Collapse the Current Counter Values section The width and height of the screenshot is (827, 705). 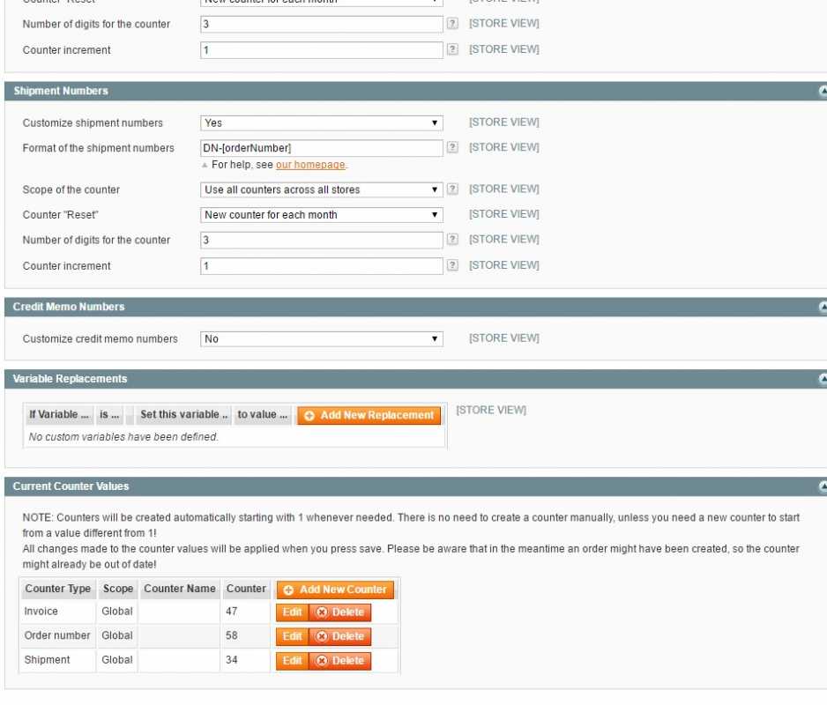[x=823, y=486]
